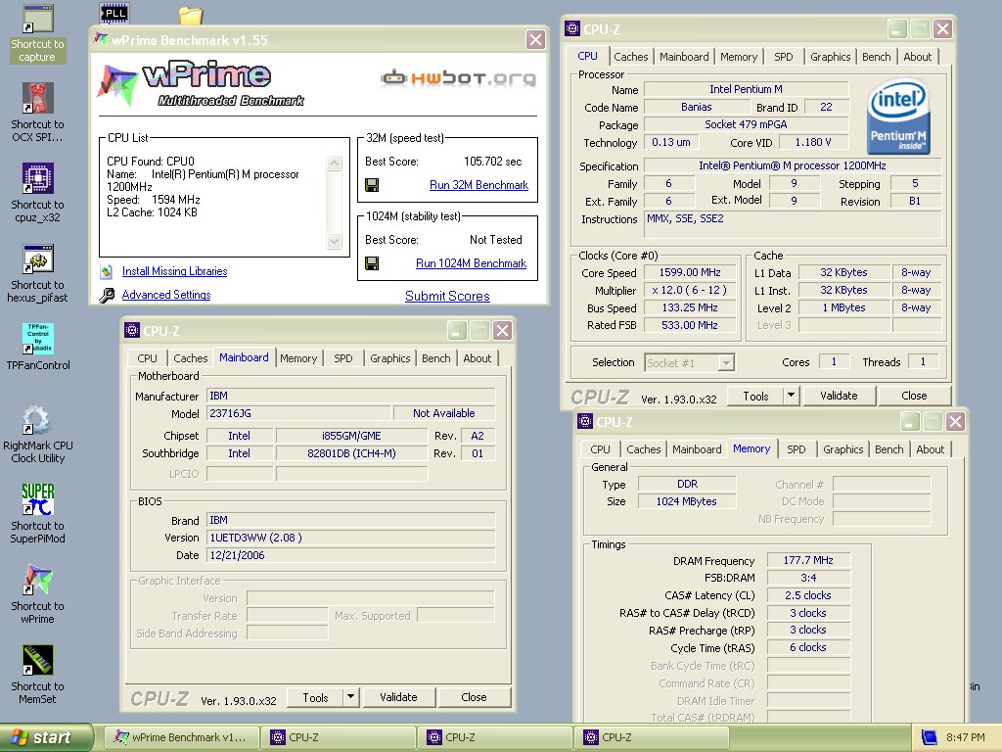1002x752 pixels.
Task: Switch to SPD tab in CPU window
Action: [x=784, y=57]
